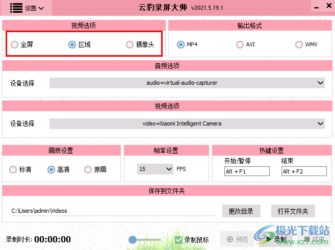Click the start/pause hotkey field Alt+F1
This screenshot has width=335, height=250.
(x=247, y=171)
